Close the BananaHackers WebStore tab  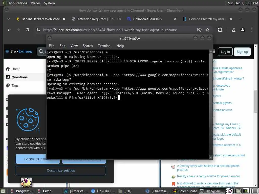coord(64,19)
